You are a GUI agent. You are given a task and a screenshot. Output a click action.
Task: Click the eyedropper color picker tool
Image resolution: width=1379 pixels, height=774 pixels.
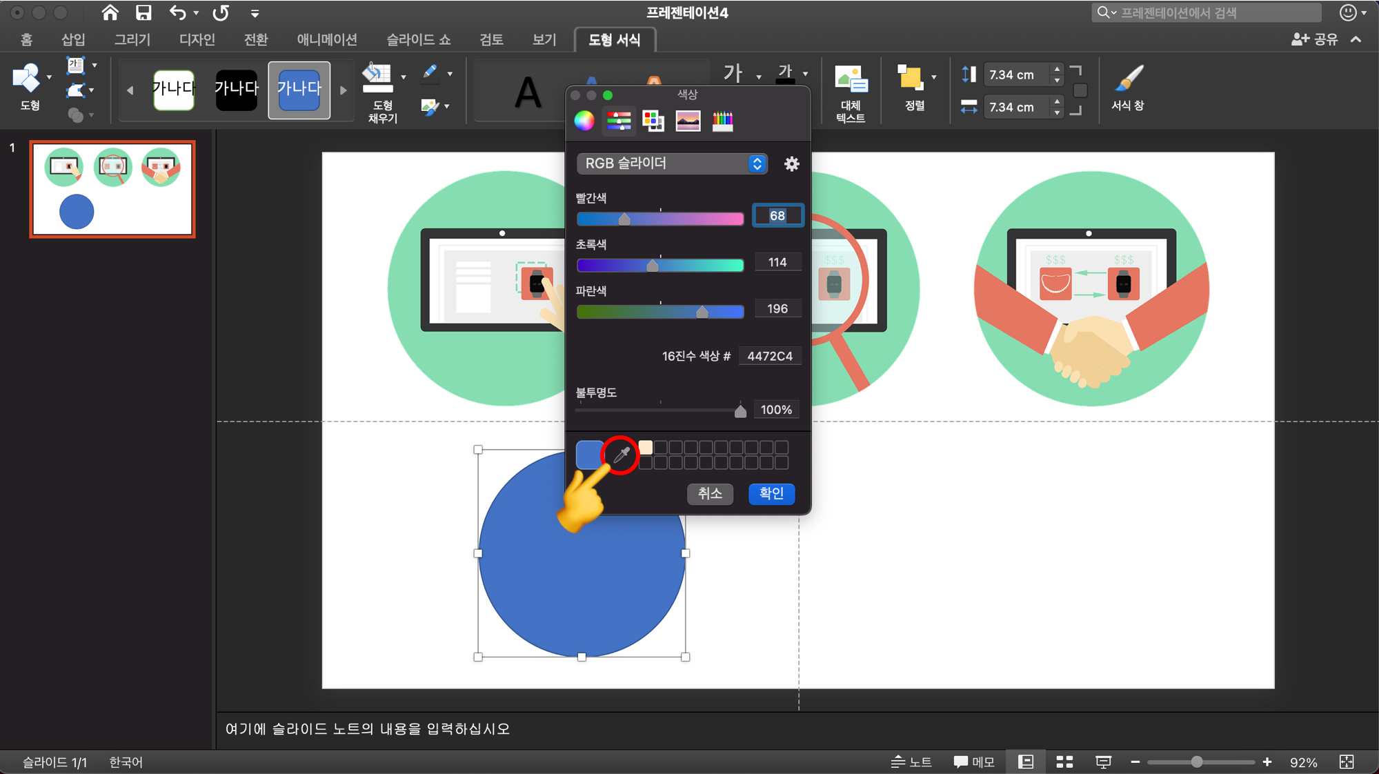point(622,455)
